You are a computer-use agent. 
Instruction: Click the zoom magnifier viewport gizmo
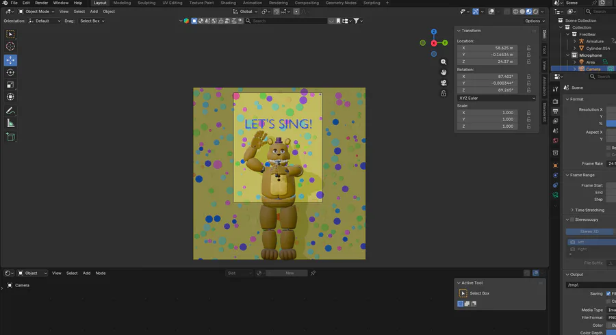tap(444, 62)
